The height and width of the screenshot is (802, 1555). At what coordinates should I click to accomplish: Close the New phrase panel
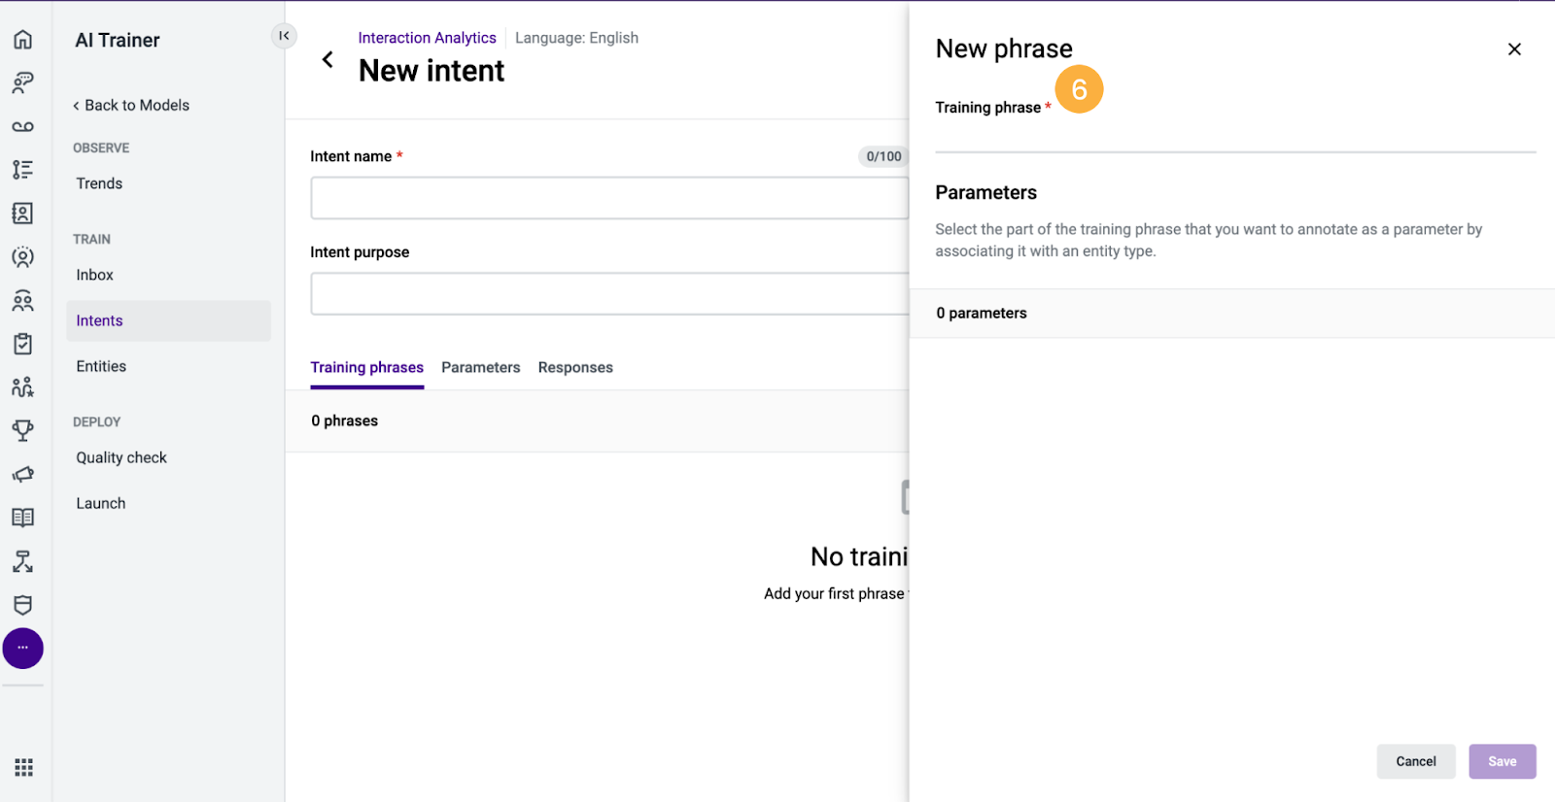[x=1514, y=50]
